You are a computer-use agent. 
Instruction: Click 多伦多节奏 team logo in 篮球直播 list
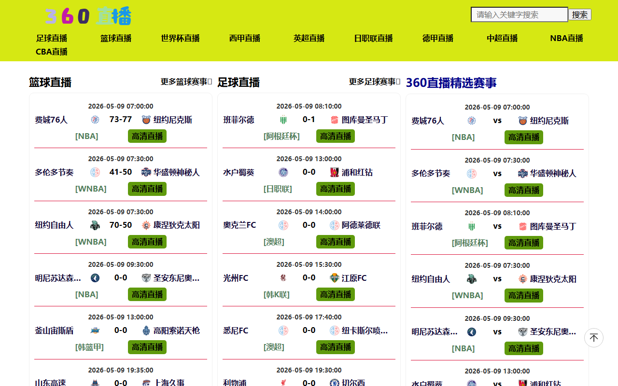click(x=95, y=172)
